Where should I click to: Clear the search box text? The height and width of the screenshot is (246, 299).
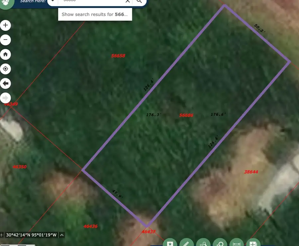click(128, 1)
